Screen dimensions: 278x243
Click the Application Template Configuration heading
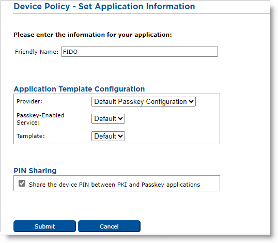click(x=79, y=89)
